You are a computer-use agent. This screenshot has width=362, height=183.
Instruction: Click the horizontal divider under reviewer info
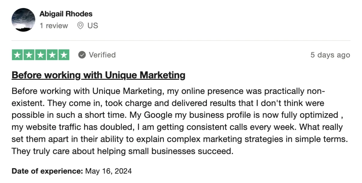[181, 40]
